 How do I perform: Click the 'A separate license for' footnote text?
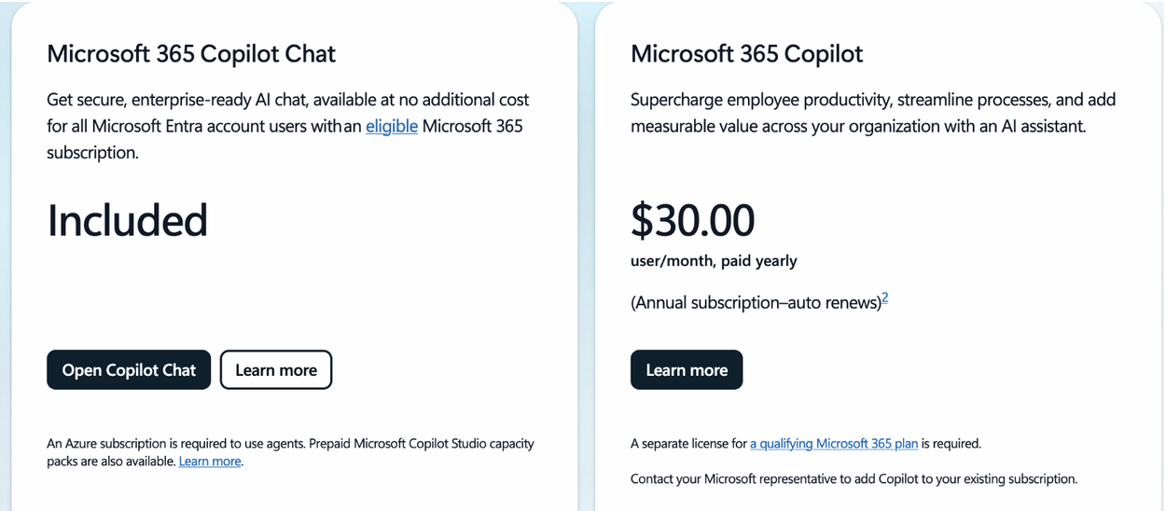pos(688,444)
